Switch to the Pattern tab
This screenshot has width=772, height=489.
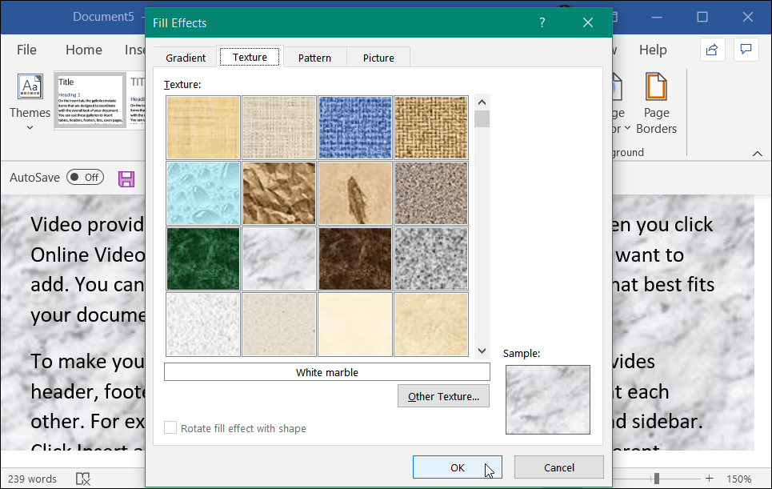click(x=314, y=58)
